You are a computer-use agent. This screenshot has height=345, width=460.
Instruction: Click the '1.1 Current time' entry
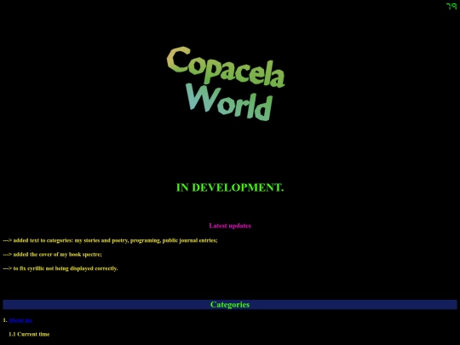click(x=29, y=334)
